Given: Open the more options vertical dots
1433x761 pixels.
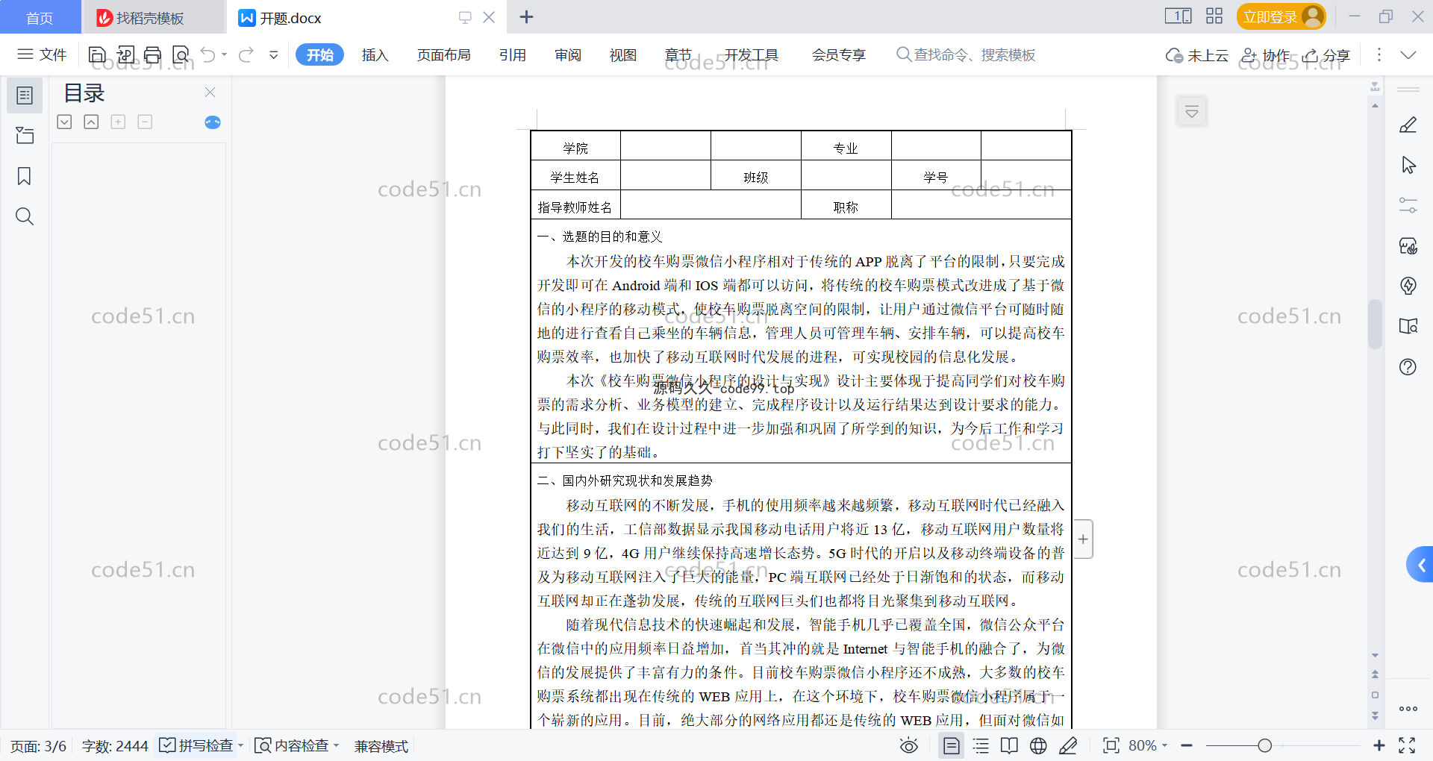Looking at the screenshot, I should tap(1379, 54).
